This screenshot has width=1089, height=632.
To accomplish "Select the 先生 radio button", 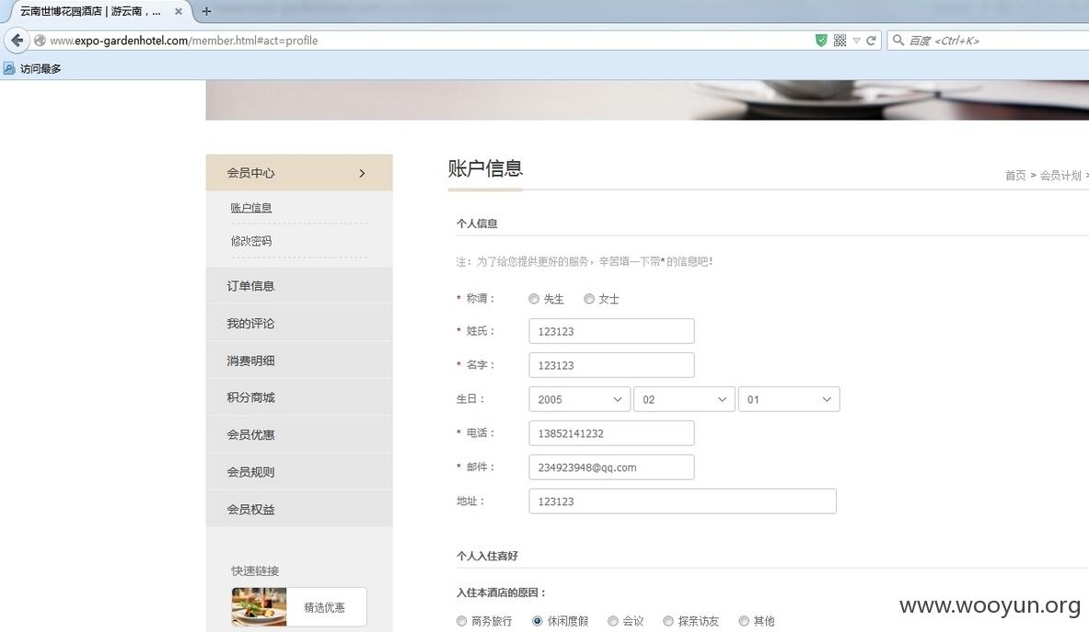I will coord(533,299).
